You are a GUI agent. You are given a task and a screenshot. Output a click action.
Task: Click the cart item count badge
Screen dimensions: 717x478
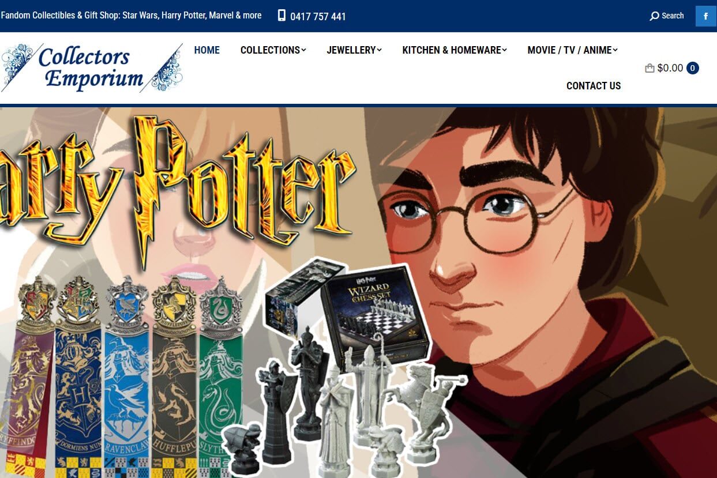pos(693,68)
